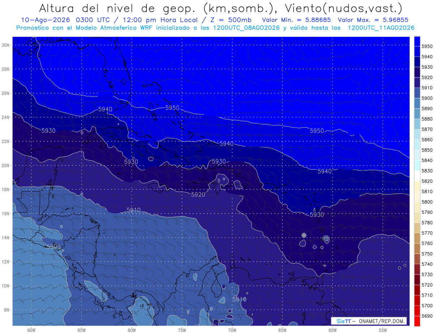Image resolution: width=434 pixels, height=335 pixels.
Task: Click the 5850 value on the legend
Action: click(x=427, y=150)
